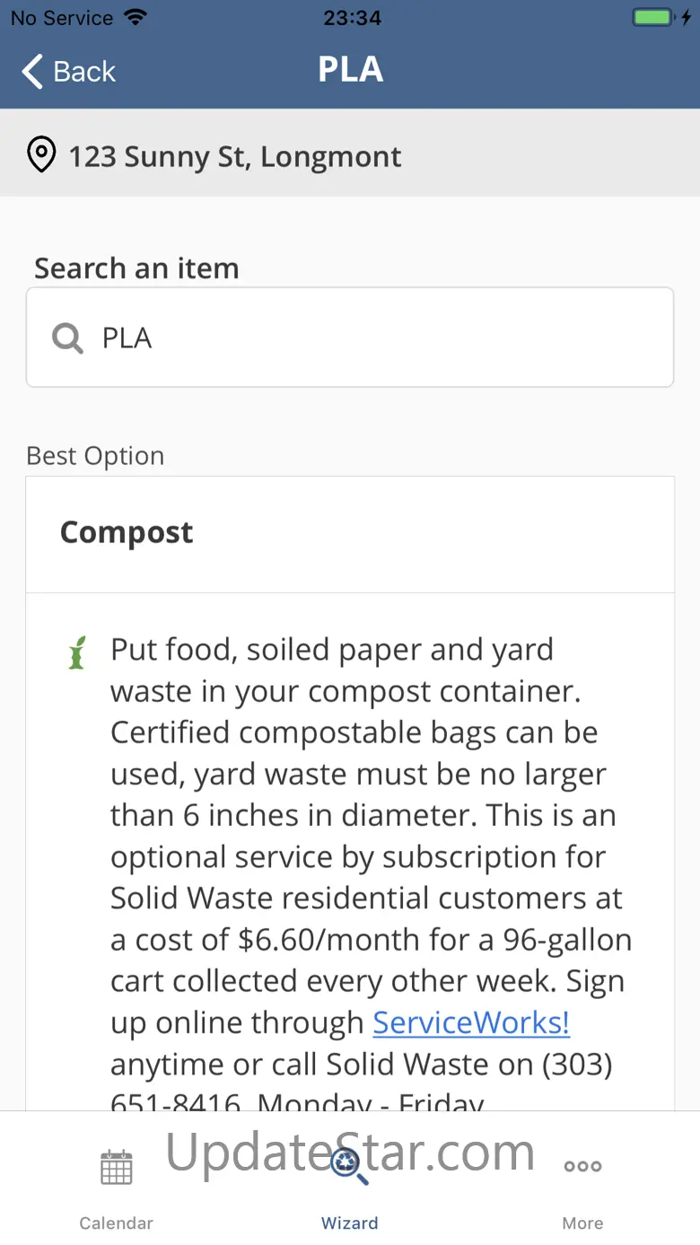Tap the 123 Sunny St, Longmont address
Screen dimensions: 700x1245
[235, 157]
